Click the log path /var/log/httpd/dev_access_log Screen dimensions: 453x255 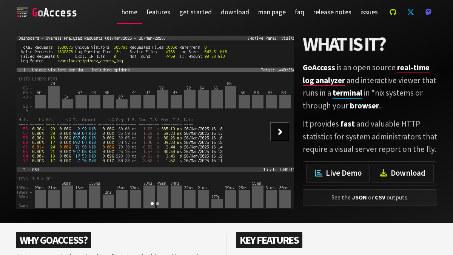(90, 61)
